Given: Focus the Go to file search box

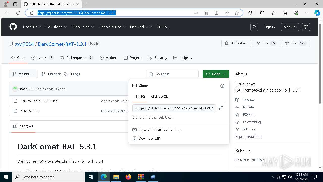Looking at the screenshot, I should point(172,74).
